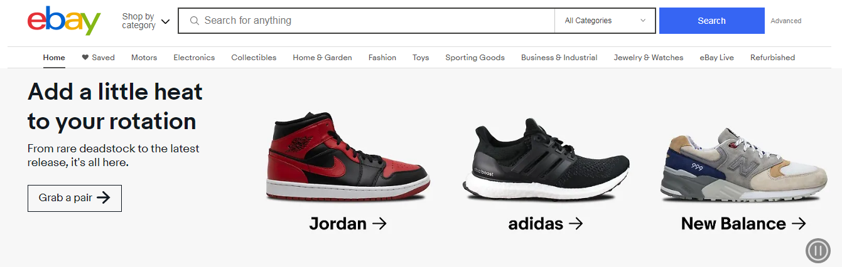Image resolution: width=842 pixels, height=267 pixels.
Task: Click the arrow next to Jordan
Action: [379, 223]
